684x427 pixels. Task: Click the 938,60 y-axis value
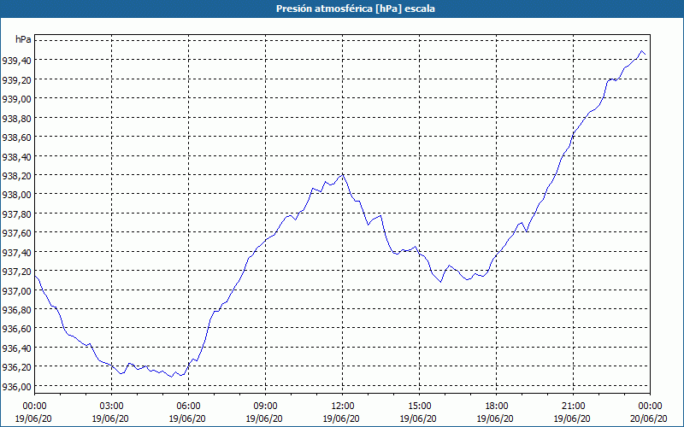pyautogui.click(x=16, y=137)
